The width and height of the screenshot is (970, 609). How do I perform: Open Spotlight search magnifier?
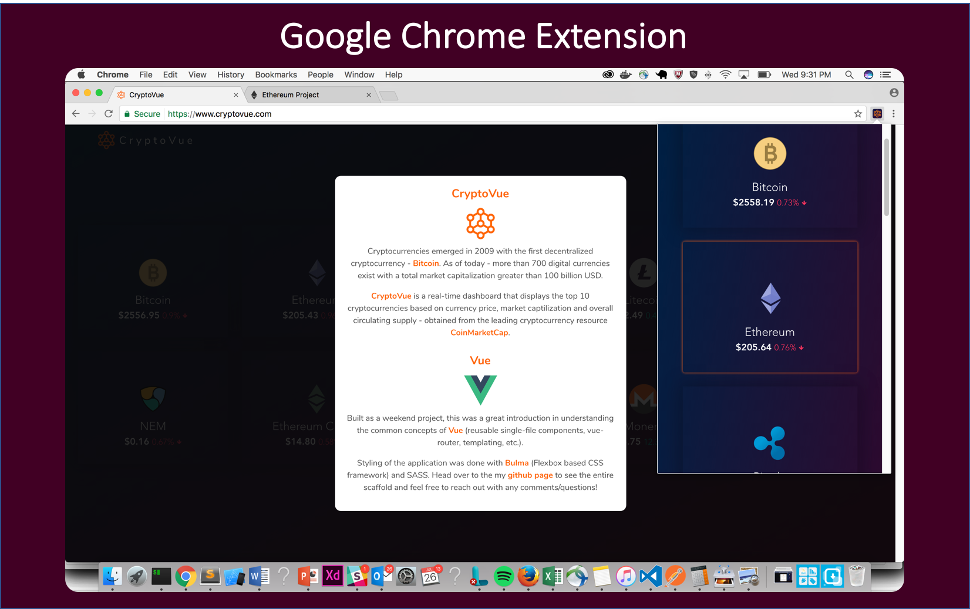coord(849,75)
